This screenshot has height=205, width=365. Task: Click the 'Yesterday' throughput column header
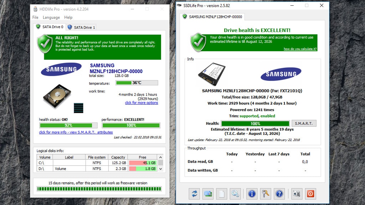pyautogui.click(x=255, y=154)
